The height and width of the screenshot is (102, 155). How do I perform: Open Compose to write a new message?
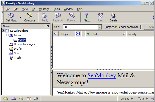point(30,17)
